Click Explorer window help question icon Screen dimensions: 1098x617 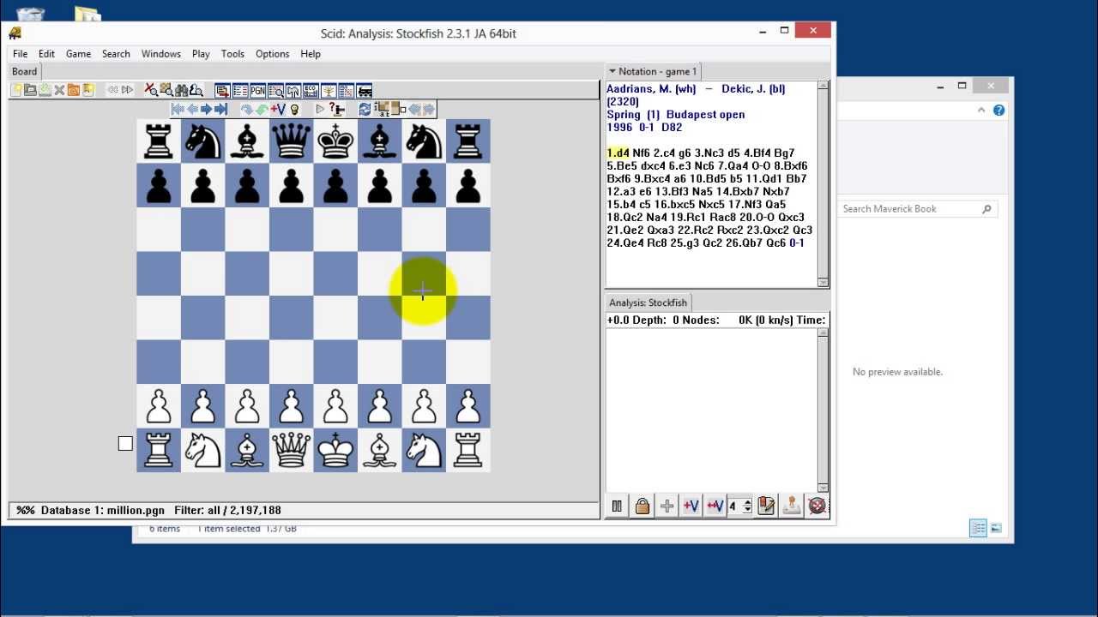[x=999, y=111]
